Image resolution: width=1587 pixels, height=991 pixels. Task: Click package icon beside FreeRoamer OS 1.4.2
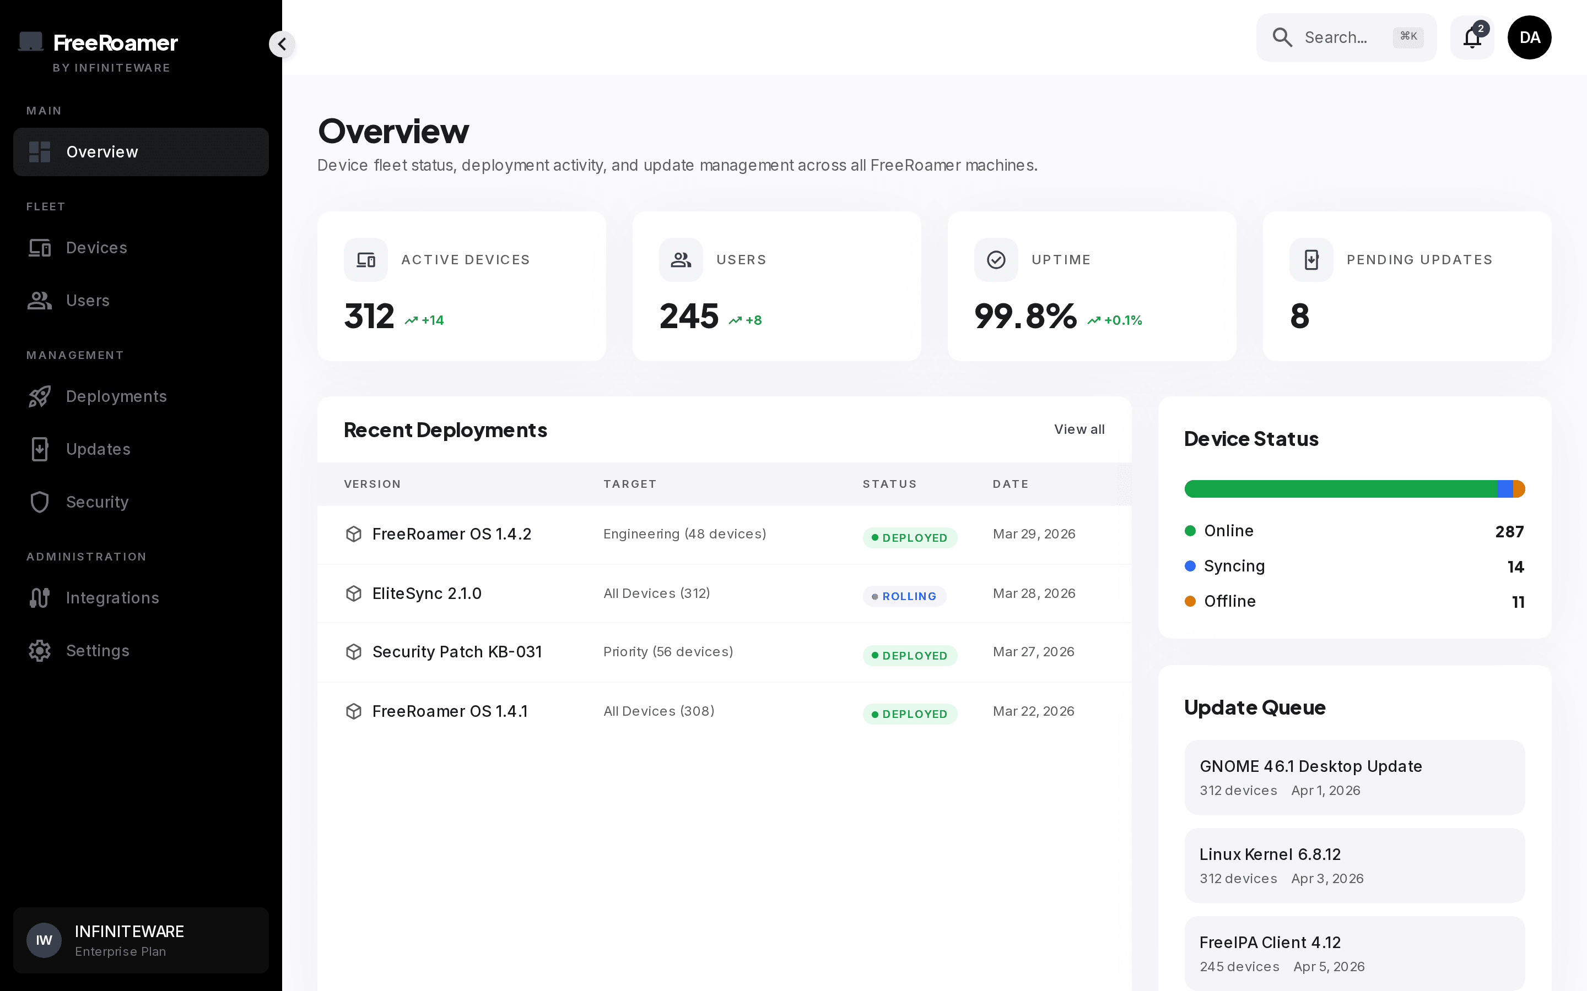[x=353, y=534]
